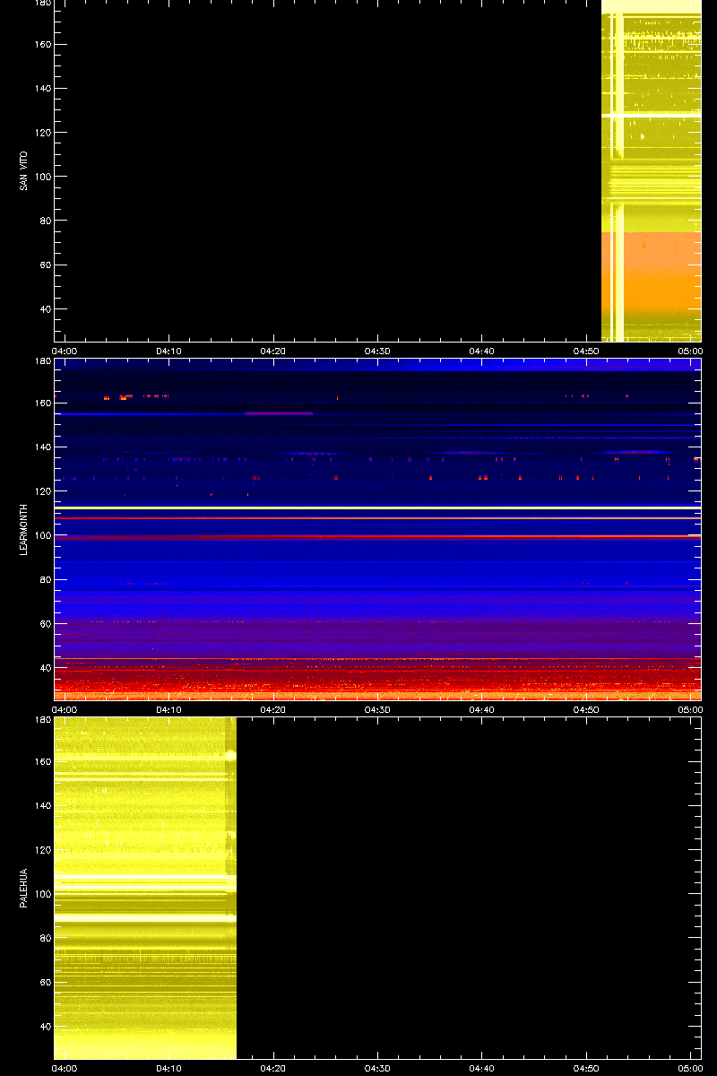
Task: Click 160 frequency tick on Learmonth axis
Action: coord(42,403)
